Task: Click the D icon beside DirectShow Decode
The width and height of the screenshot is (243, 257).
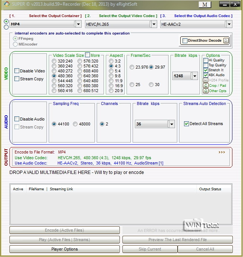Action: (226, 41)
